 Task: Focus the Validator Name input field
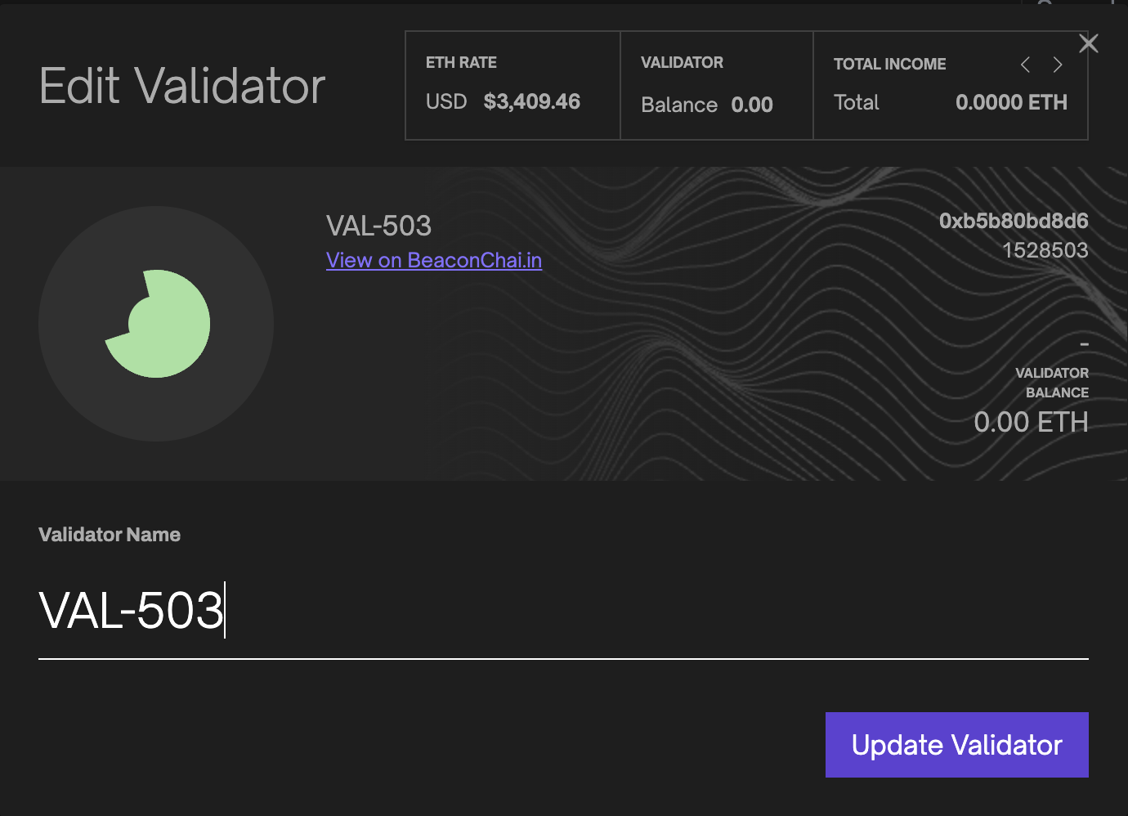563,612
